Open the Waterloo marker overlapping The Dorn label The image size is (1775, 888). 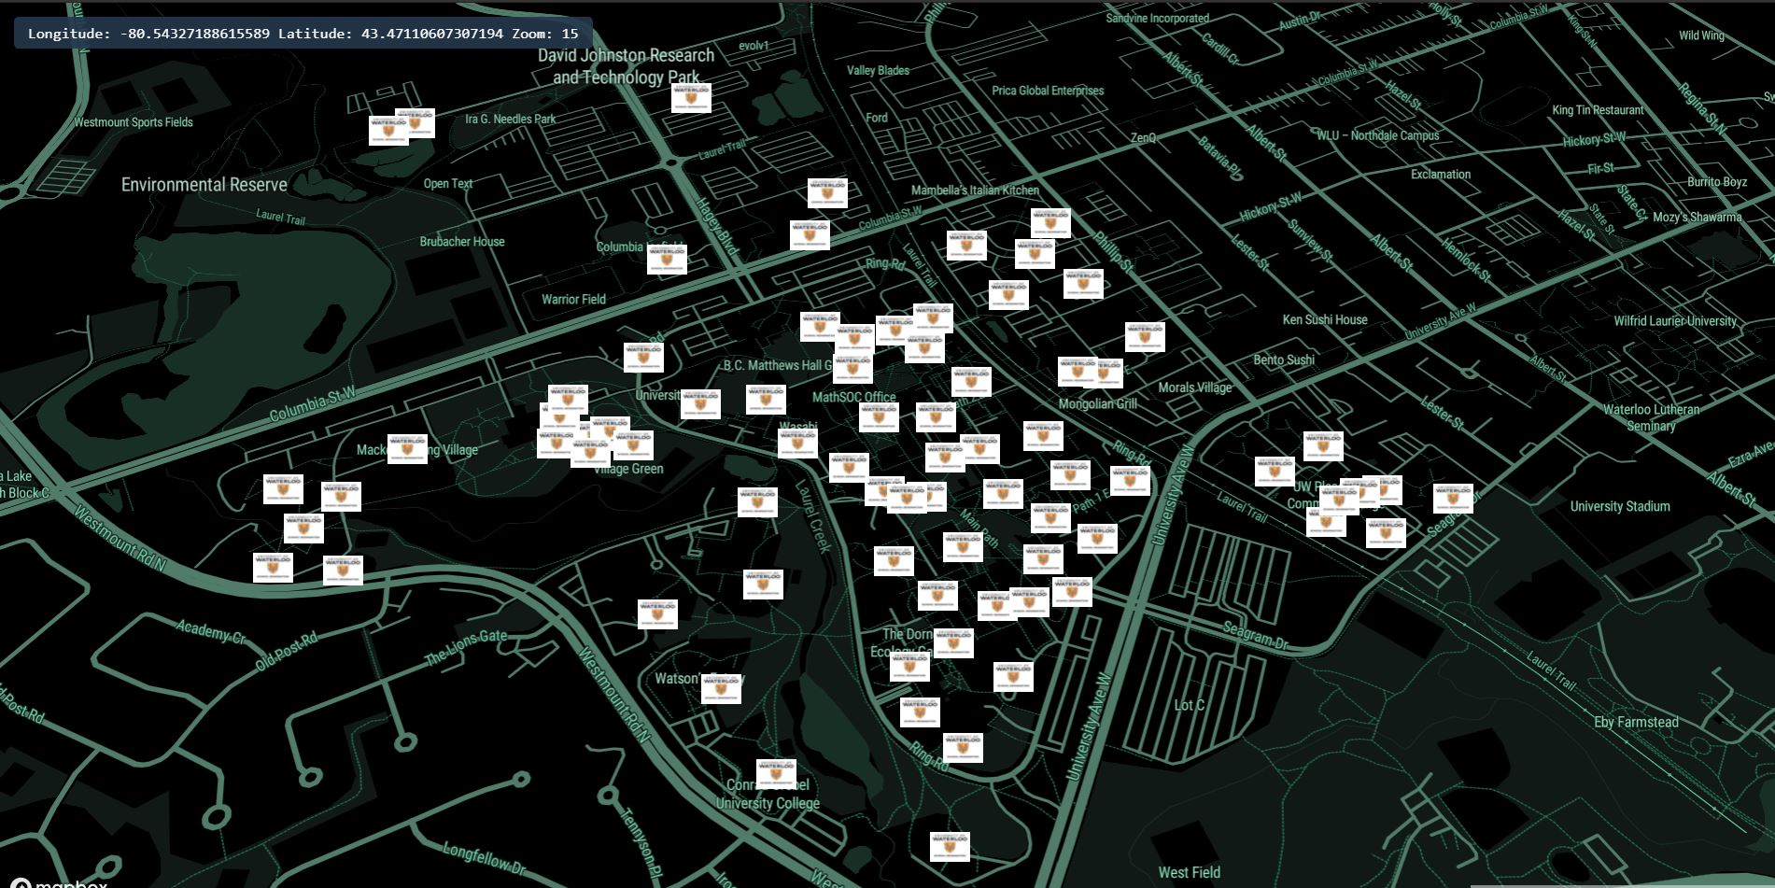[x=954, y=642]
